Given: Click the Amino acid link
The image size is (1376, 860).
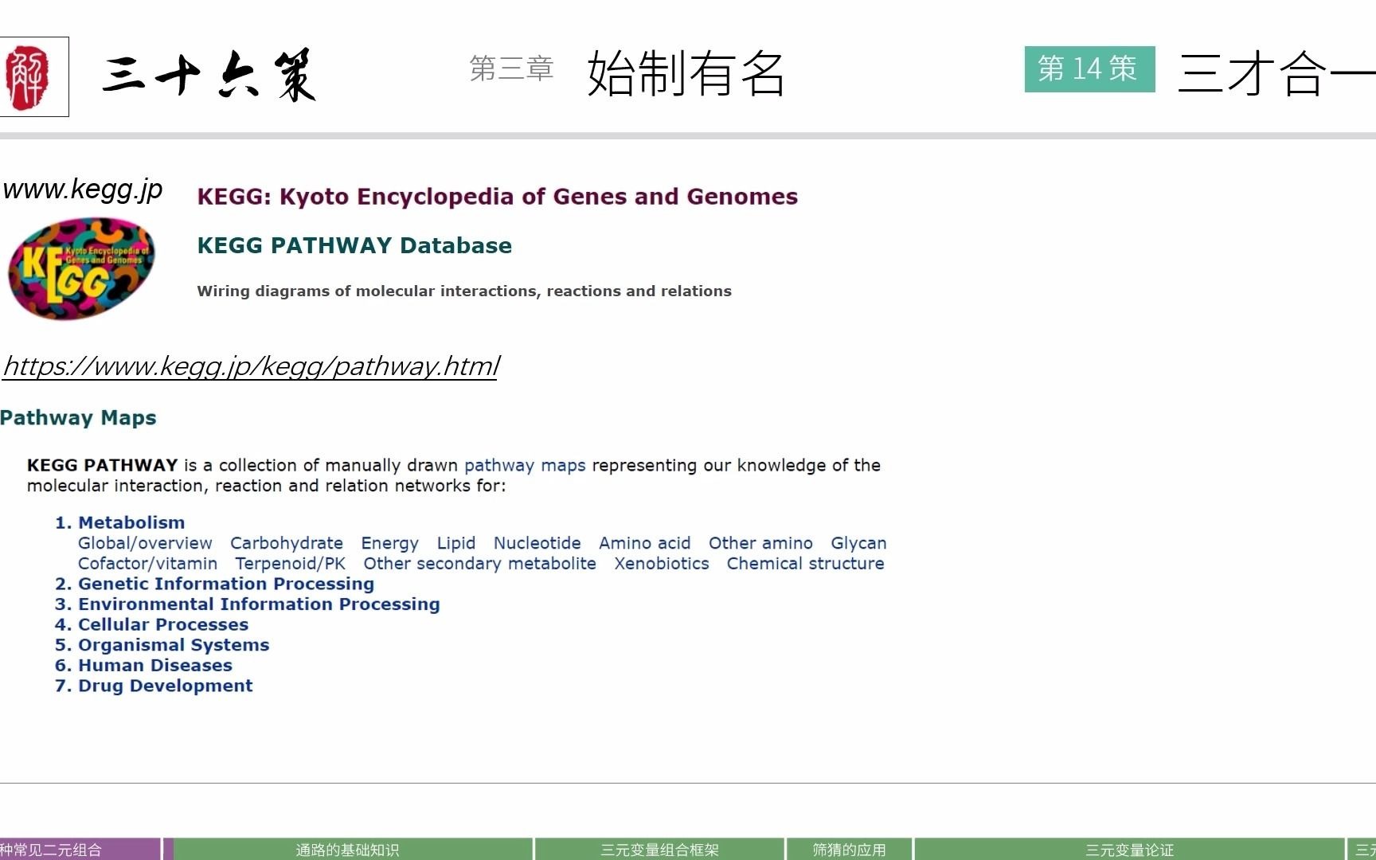Looking at the screenshot, I should 645,543.
